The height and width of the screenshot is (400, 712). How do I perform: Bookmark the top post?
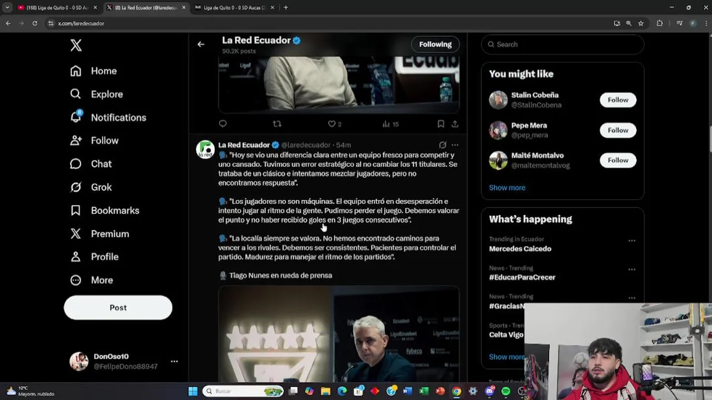click(x=441, y=124)
